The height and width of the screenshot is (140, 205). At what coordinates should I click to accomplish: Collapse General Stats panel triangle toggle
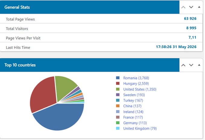click(x=200, y=7)
